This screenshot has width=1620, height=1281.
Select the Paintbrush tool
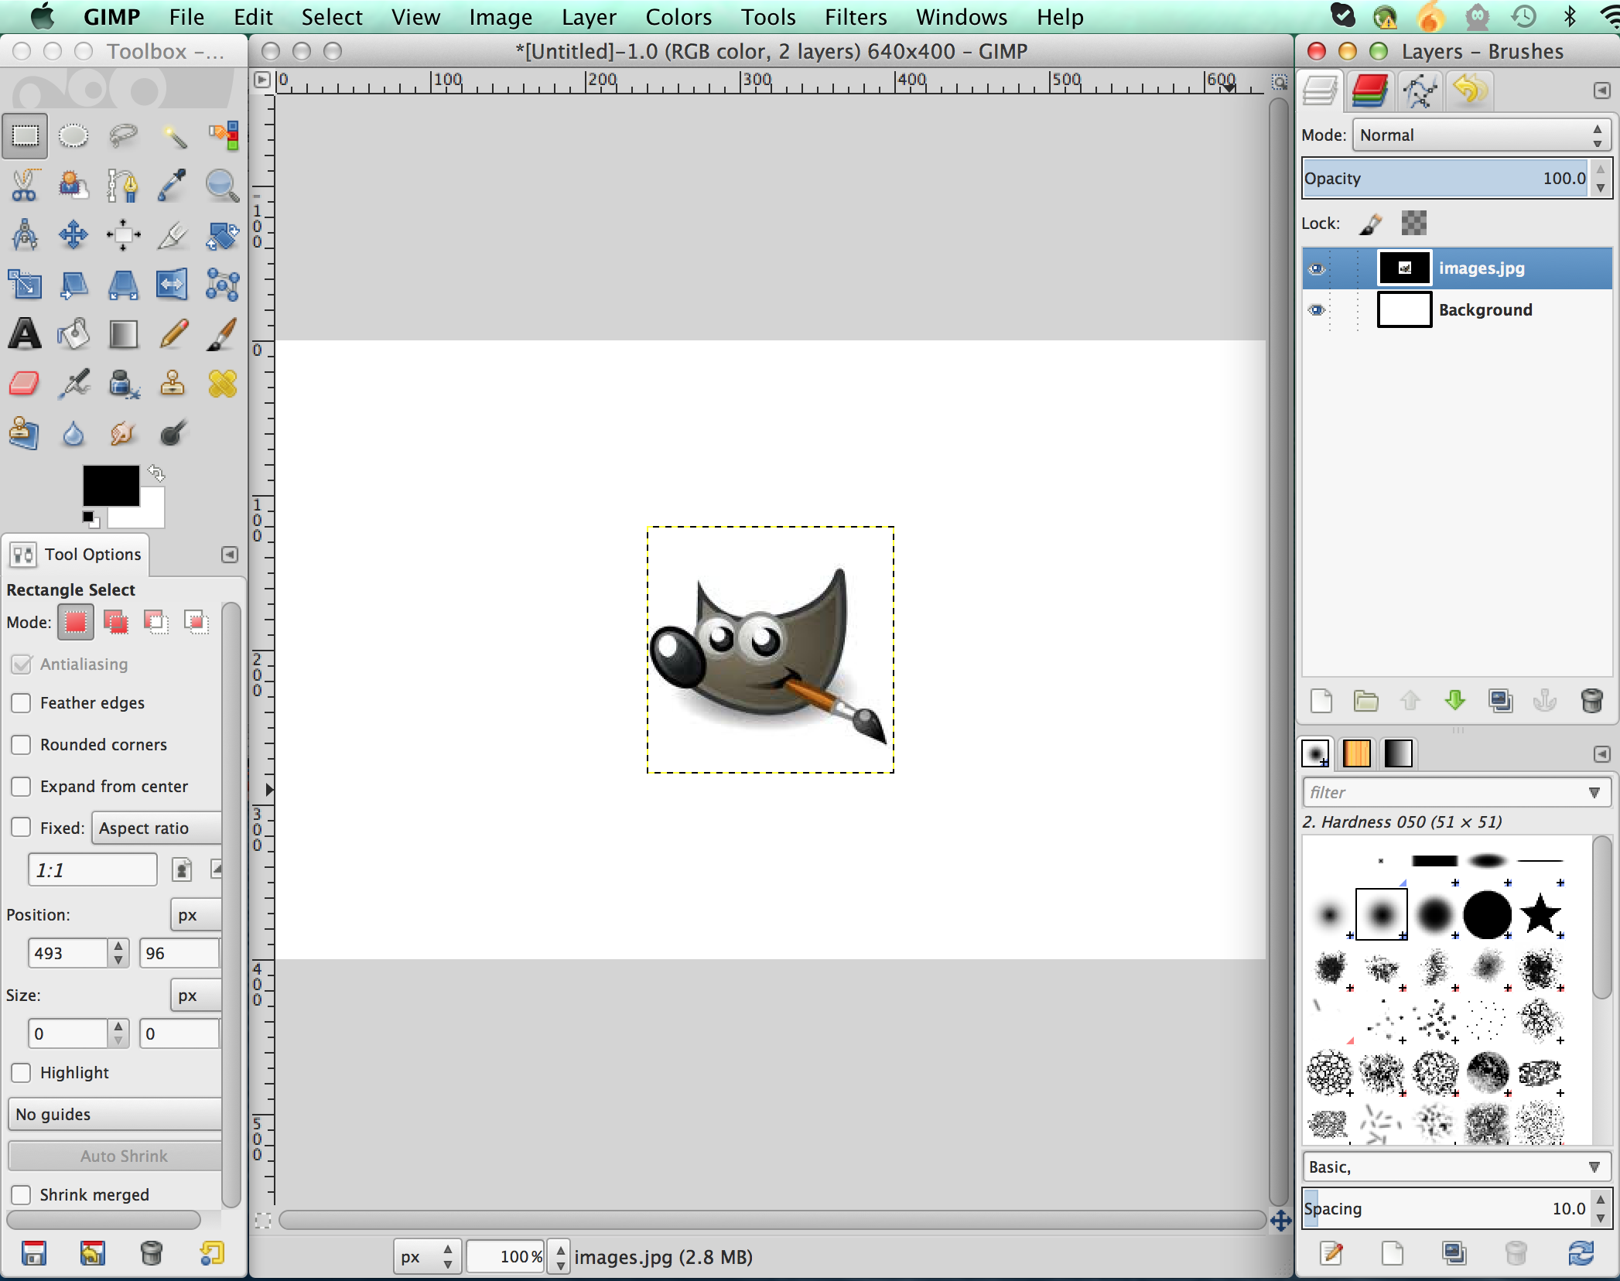point(217,333)
